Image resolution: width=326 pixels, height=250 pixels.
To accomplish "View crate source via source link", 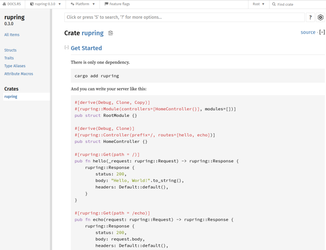I will 308,32.
